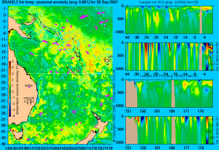
Task: Click the magenta drifter marker under the 'drifter' legend label
Action: pos(29,88)
